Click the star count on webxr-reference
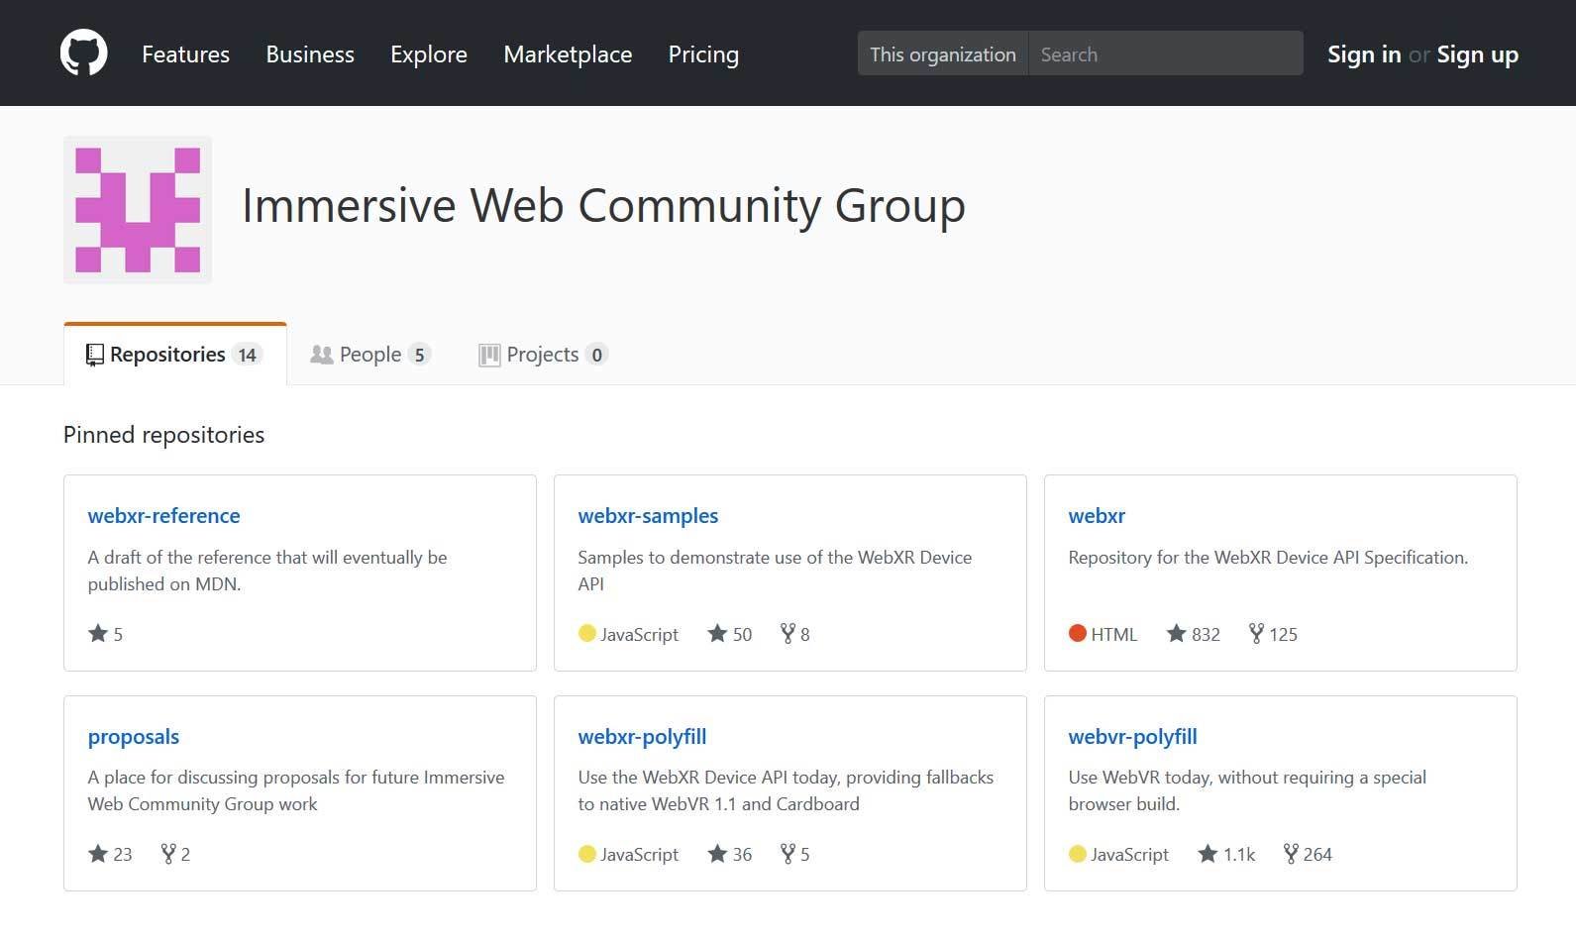The width and height of the screenshot is (1576, 940). (x=118, y=634)
